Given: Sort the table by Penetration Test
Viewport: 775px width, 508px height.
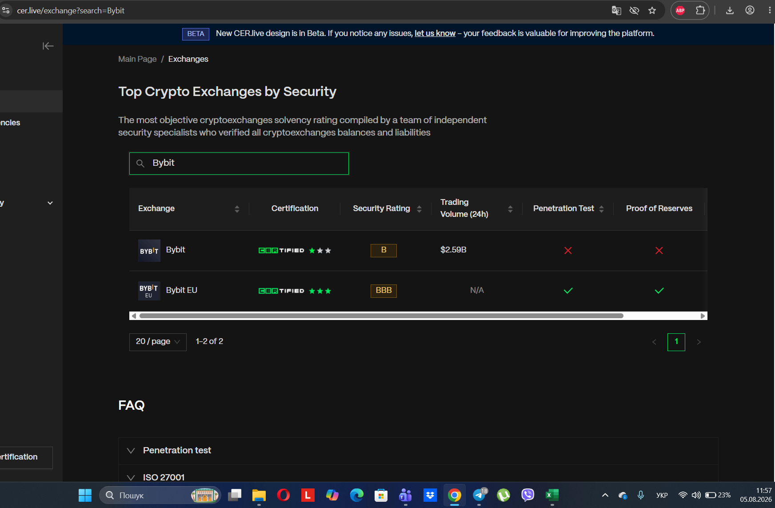Looking at the screenshot, I should point(601,209).
